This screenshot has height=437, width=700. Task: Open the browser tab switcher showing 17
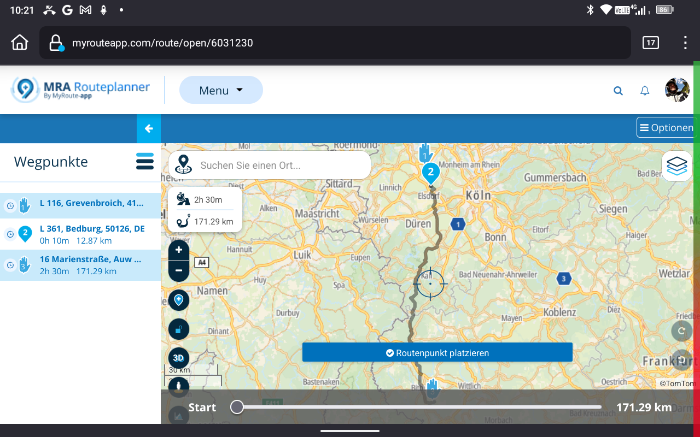pos(650,43)
